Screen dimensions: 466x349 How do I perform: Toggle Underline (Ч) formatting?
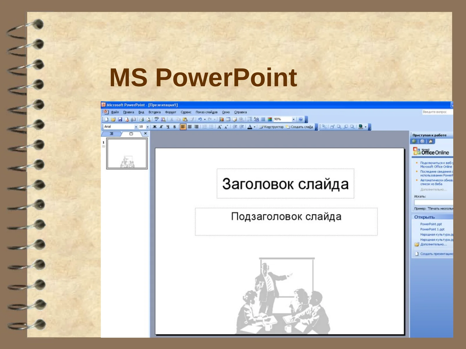(x=168, y=127)
